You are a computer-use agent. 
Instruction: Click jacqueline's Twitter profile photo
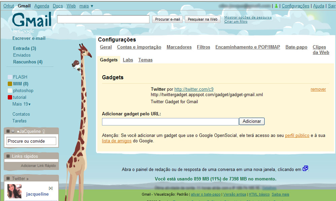click(14, 191)
